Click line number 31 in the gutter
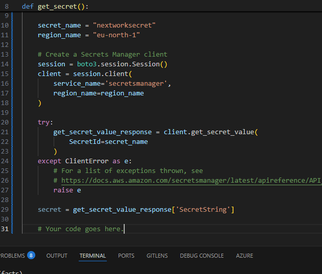322x274 pixels. (x=5, y=229)
